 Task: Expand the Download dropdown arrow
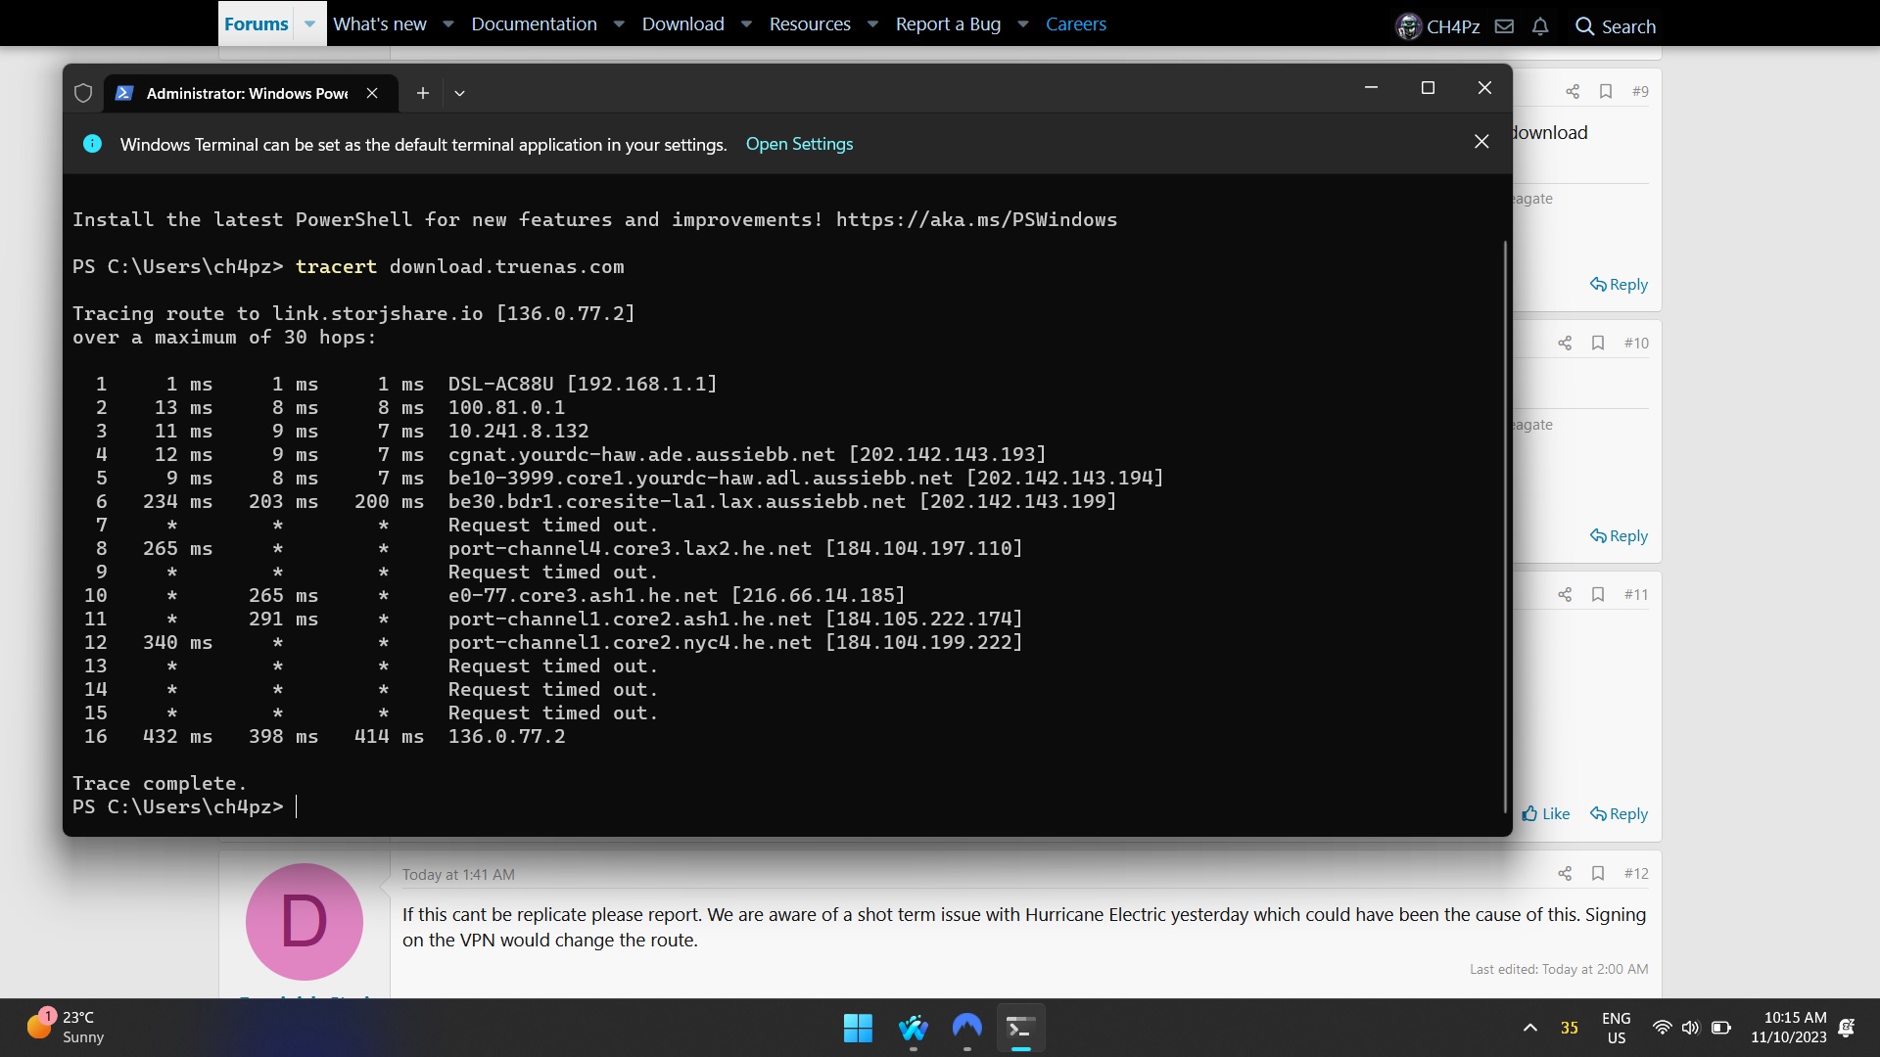[x=746, y=23]
